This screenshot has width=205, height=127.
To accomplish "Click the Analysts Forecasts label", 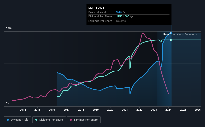I will coord(185,34).
